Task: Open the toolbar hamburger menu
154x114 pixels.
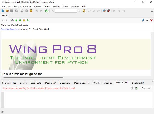Action: coord(152,11)
